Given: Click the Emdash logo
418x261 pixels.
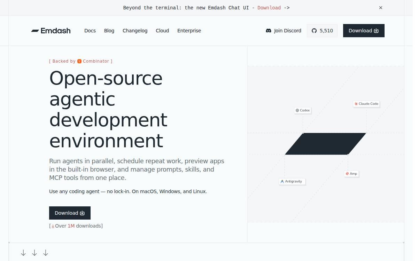Looking at the screenshot, I should pyautogui.click(x=51, y=31).
